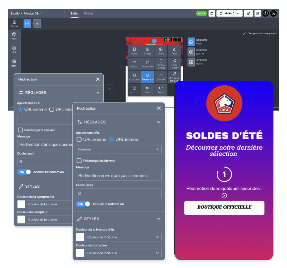Show the QR code icon

[x=258, y=13]
